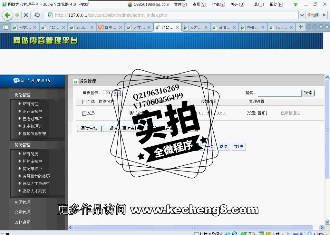This screenshot has width=330, height=235.
Task: Click the 搜索 search input field
Action: click(279, 93)
